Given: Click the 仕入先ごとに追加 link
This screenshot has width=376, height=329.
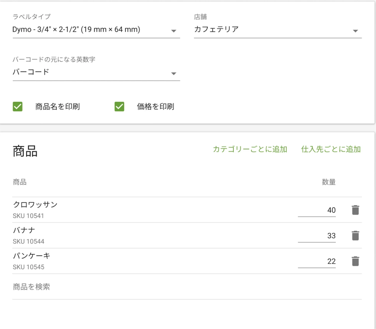Looking at the screenshot, I should point(331,149).
